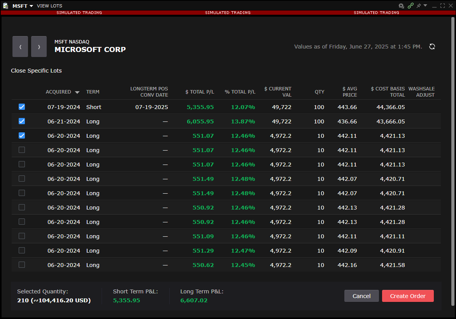Click the 6,055.95 total P/L value
This screenshot has height=319, width=456.
click(200, 121)
